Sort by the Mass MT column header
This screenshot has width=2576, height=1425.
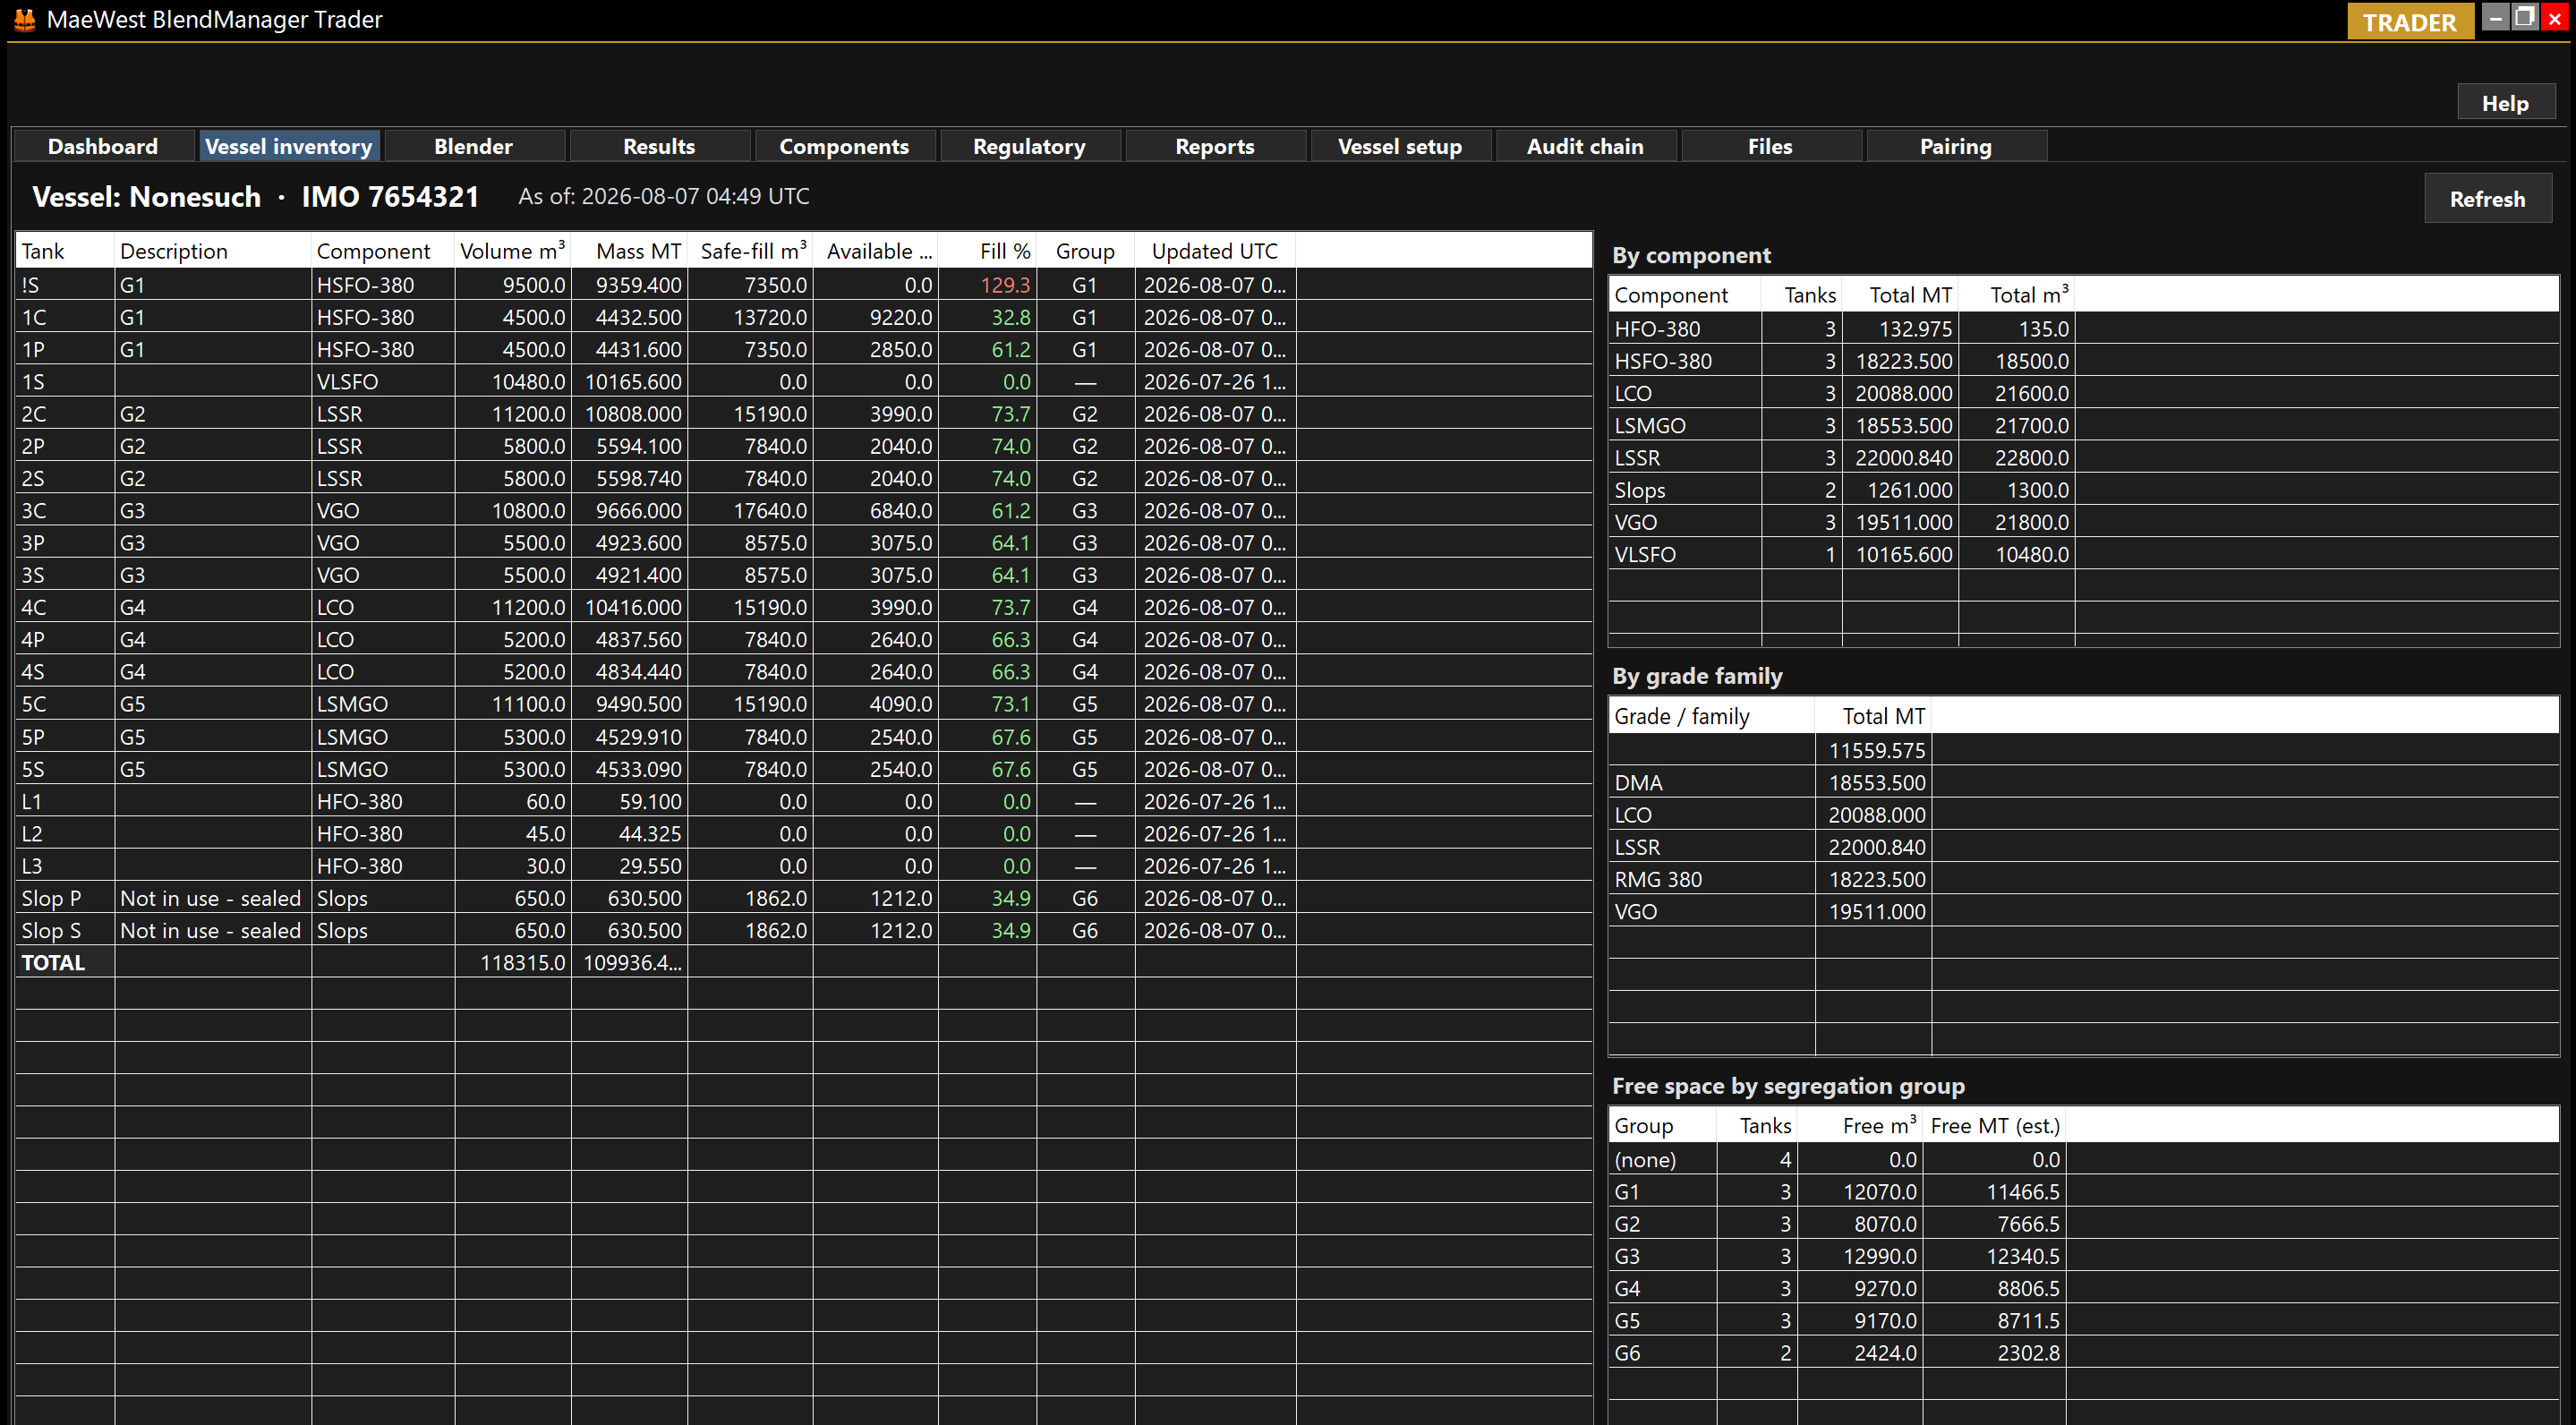pos(629,251)
